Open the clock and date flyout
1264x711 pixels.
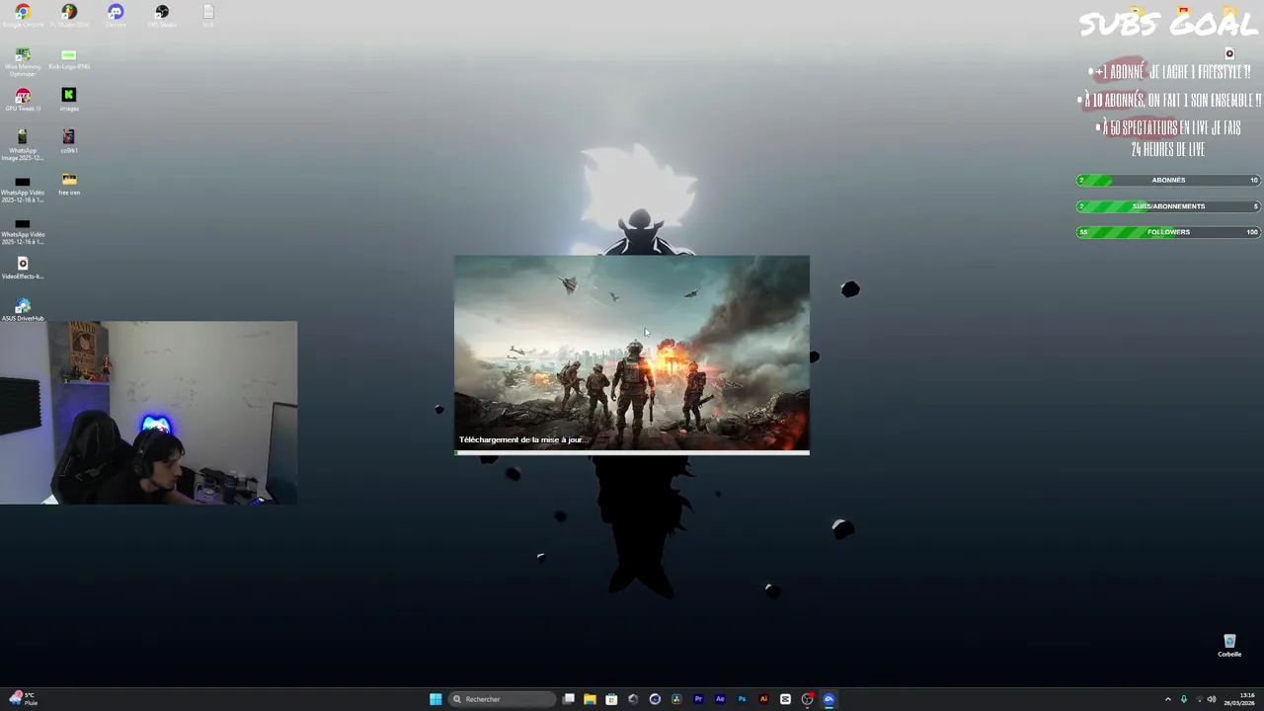click(1238, 699)
